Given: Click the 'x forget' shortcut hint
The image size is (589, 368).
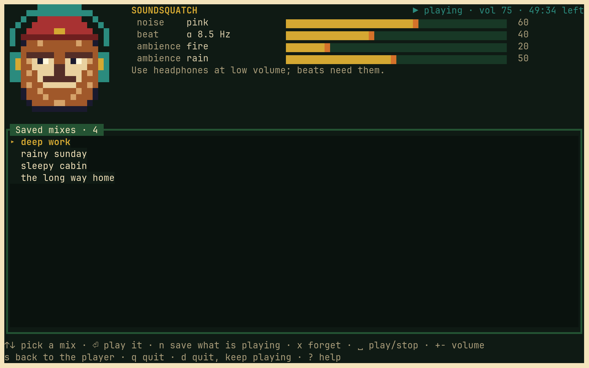Looking at the screenshot, I should pos(319,345).
